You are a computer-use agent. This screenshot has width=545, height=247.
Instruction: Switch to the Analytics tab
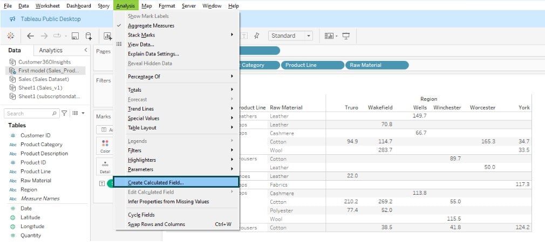tap(51, 50)
